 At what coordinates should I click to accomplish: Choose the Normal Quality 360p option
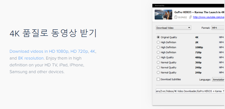click(x=158, y=62)
